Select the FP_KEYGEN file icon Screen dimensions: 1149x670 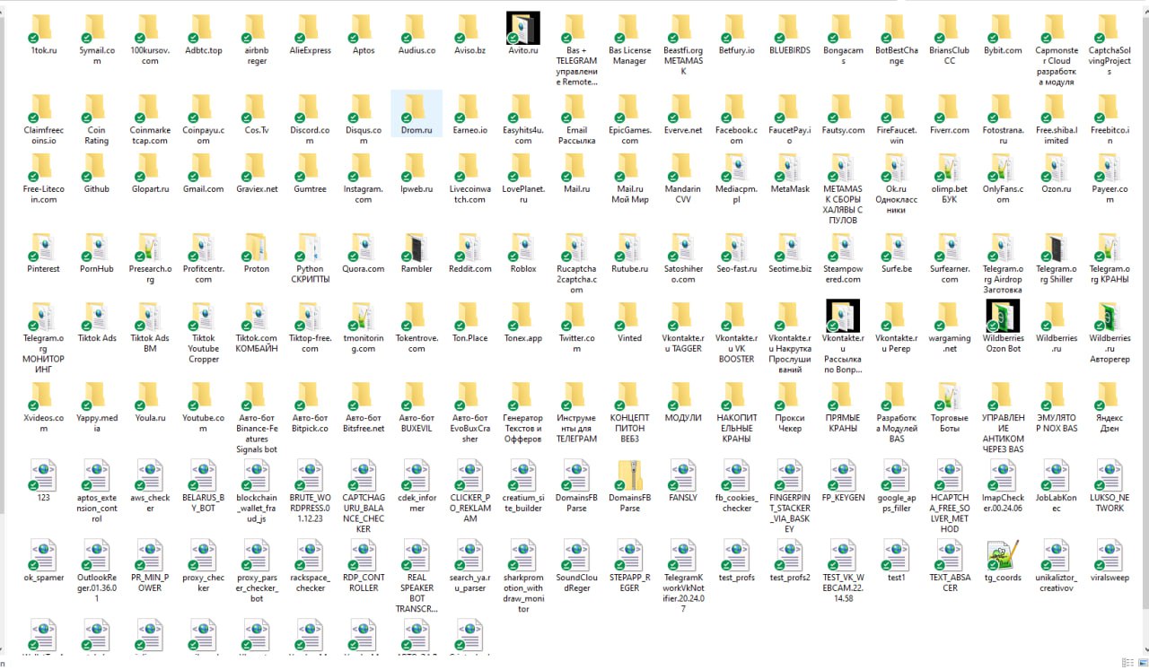coord(843,475)
